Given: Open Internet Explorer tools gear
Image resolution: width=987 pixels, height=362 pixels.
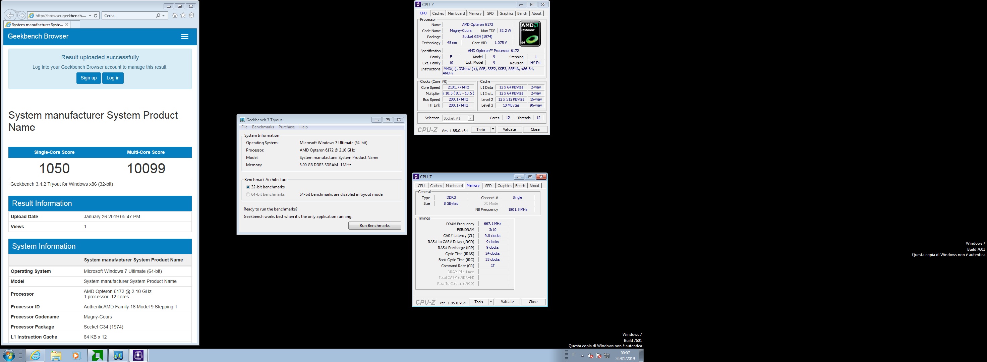Looking at the screenshot, I should click(x=191, y=15).
